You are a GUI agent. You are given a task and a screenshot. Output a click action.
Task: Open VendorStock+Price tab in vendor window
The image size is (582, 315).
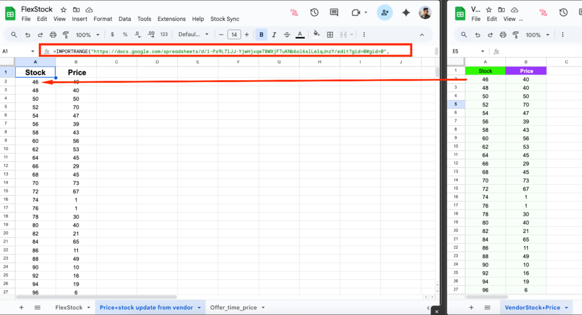(x=532, y=308)
